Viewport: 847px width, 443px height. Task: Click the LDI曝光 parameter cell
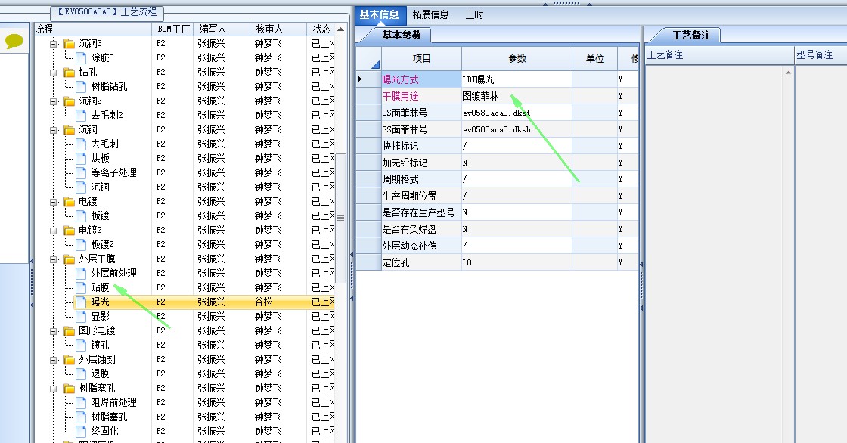(517, 79)
